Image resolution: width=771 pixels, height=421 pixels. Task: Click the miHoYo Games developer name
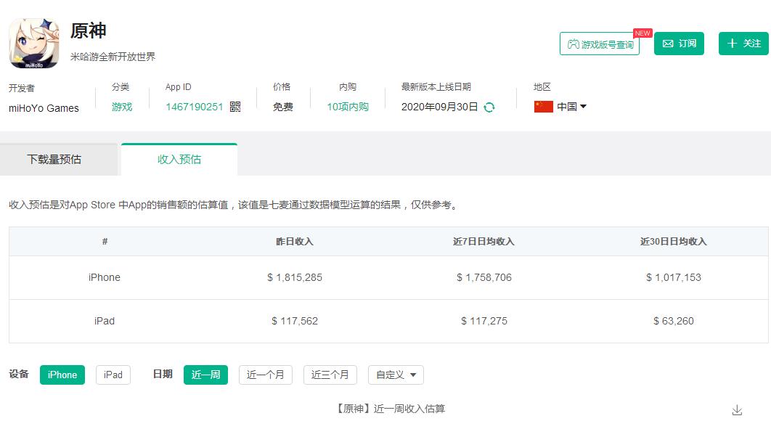coord(44,108)
